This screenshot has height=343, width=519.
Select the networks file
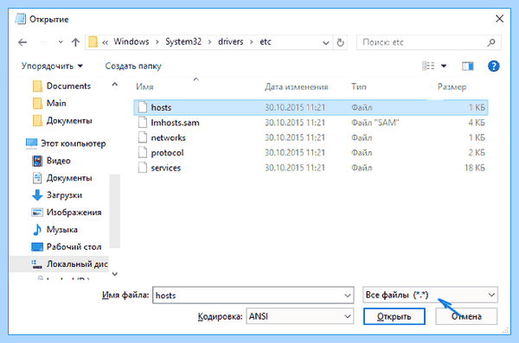click(311, 137)
